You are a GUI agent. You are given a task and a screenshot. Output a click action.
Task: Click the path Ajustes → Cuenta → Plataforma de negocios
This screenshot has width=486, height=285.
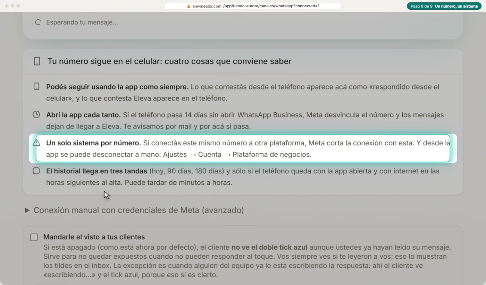[237, 154]
